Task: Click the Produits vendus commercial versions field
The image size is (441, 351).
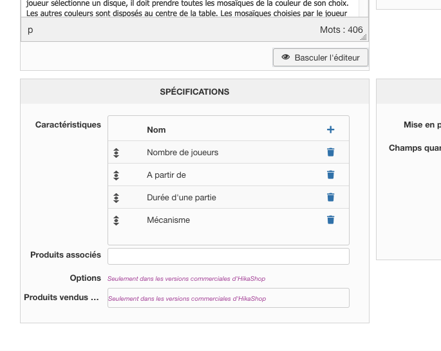Action: pyautogui.click(x=228, y=298)
